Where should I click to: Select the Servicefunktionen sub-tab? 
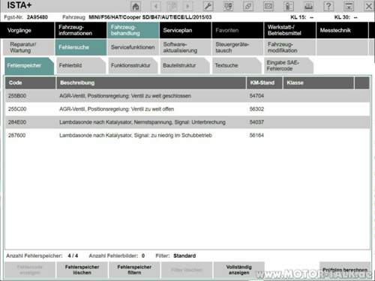(x=133, y=47)
